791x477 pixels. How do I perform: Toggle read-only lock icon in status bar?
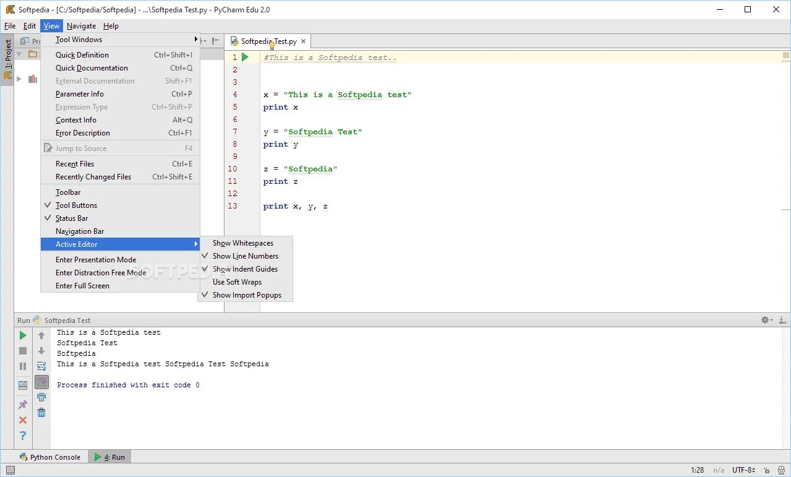766,470
